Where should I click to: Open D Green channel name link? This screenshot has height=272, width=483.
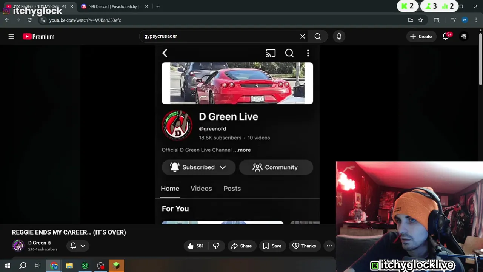(x=37, y=243)
